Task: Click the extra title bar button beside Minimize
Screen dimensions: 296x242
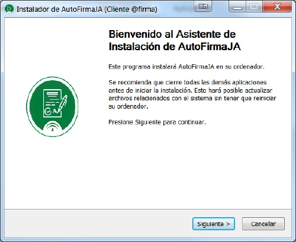Action: pyautogui.click(x=203, y=6)
